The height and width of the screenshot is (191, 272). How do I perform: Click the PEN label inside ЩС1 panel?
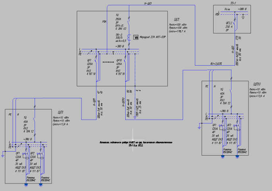pos(104,21)
